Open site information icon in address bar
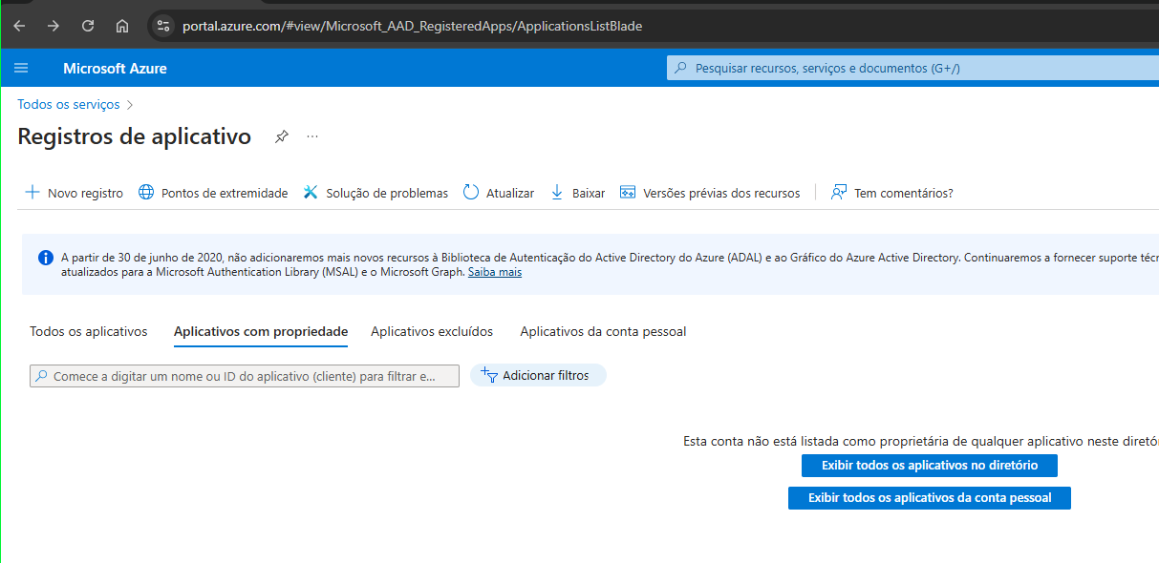The height and width of the screenshot is (563, 1159). tap(162, 26)
